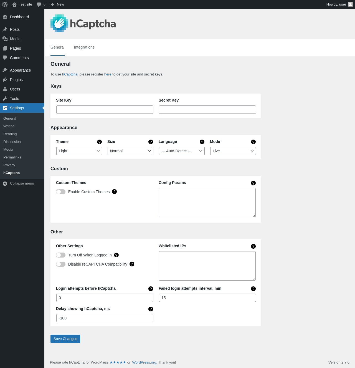The height and width of the screenshot is (368, 355).
Task: Click the Theme help question-mark icon
Action: tap(99, 142)
